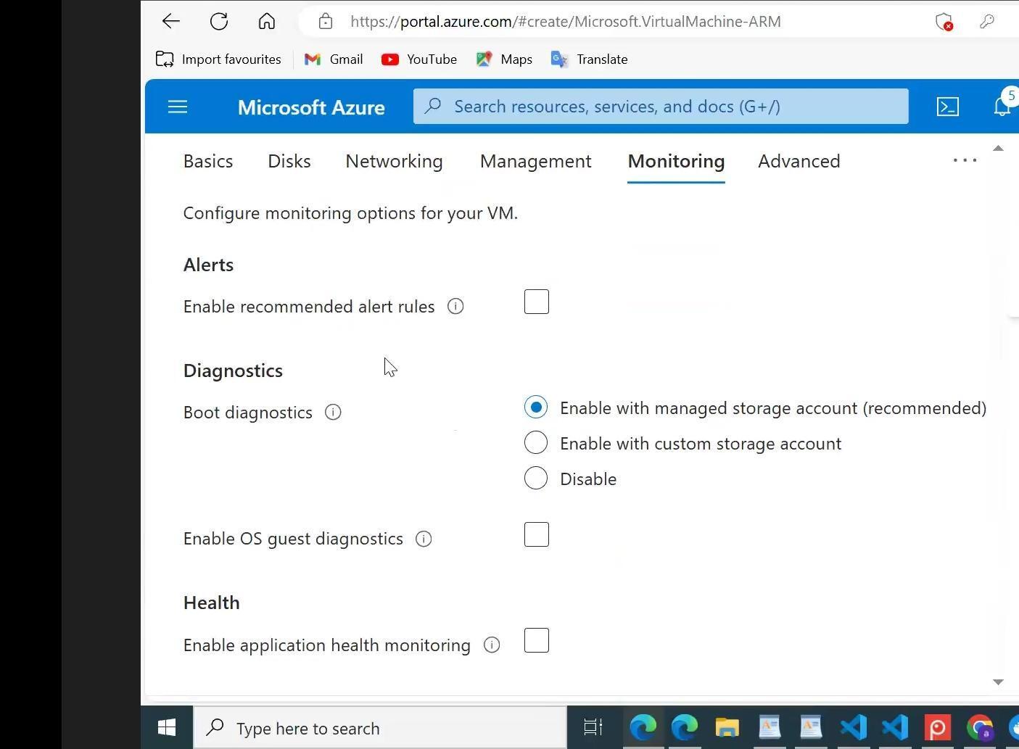1019x749 pixels.
Task: Open the Translate bookmark
Action: (x=589, y=59)
